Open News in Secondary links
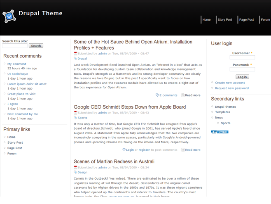 (219, 118)
